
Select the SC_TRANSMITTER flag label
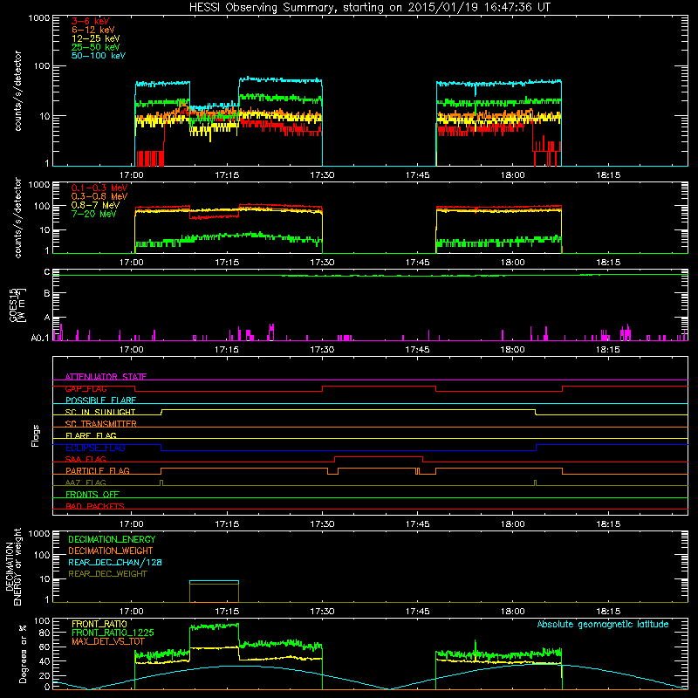tap(101, 424)
